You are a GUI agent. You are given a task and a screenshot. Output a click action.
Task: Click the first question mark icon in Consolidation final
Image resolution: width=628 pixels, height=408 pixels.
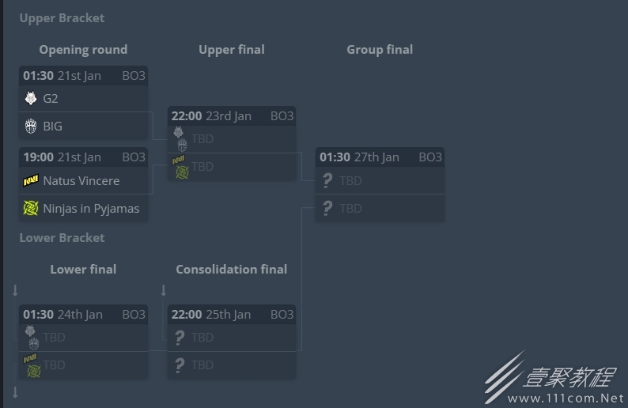point(180,338)
